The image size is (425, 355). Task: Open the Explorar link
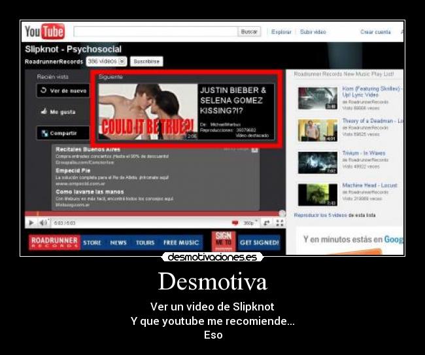coord(281,32)
